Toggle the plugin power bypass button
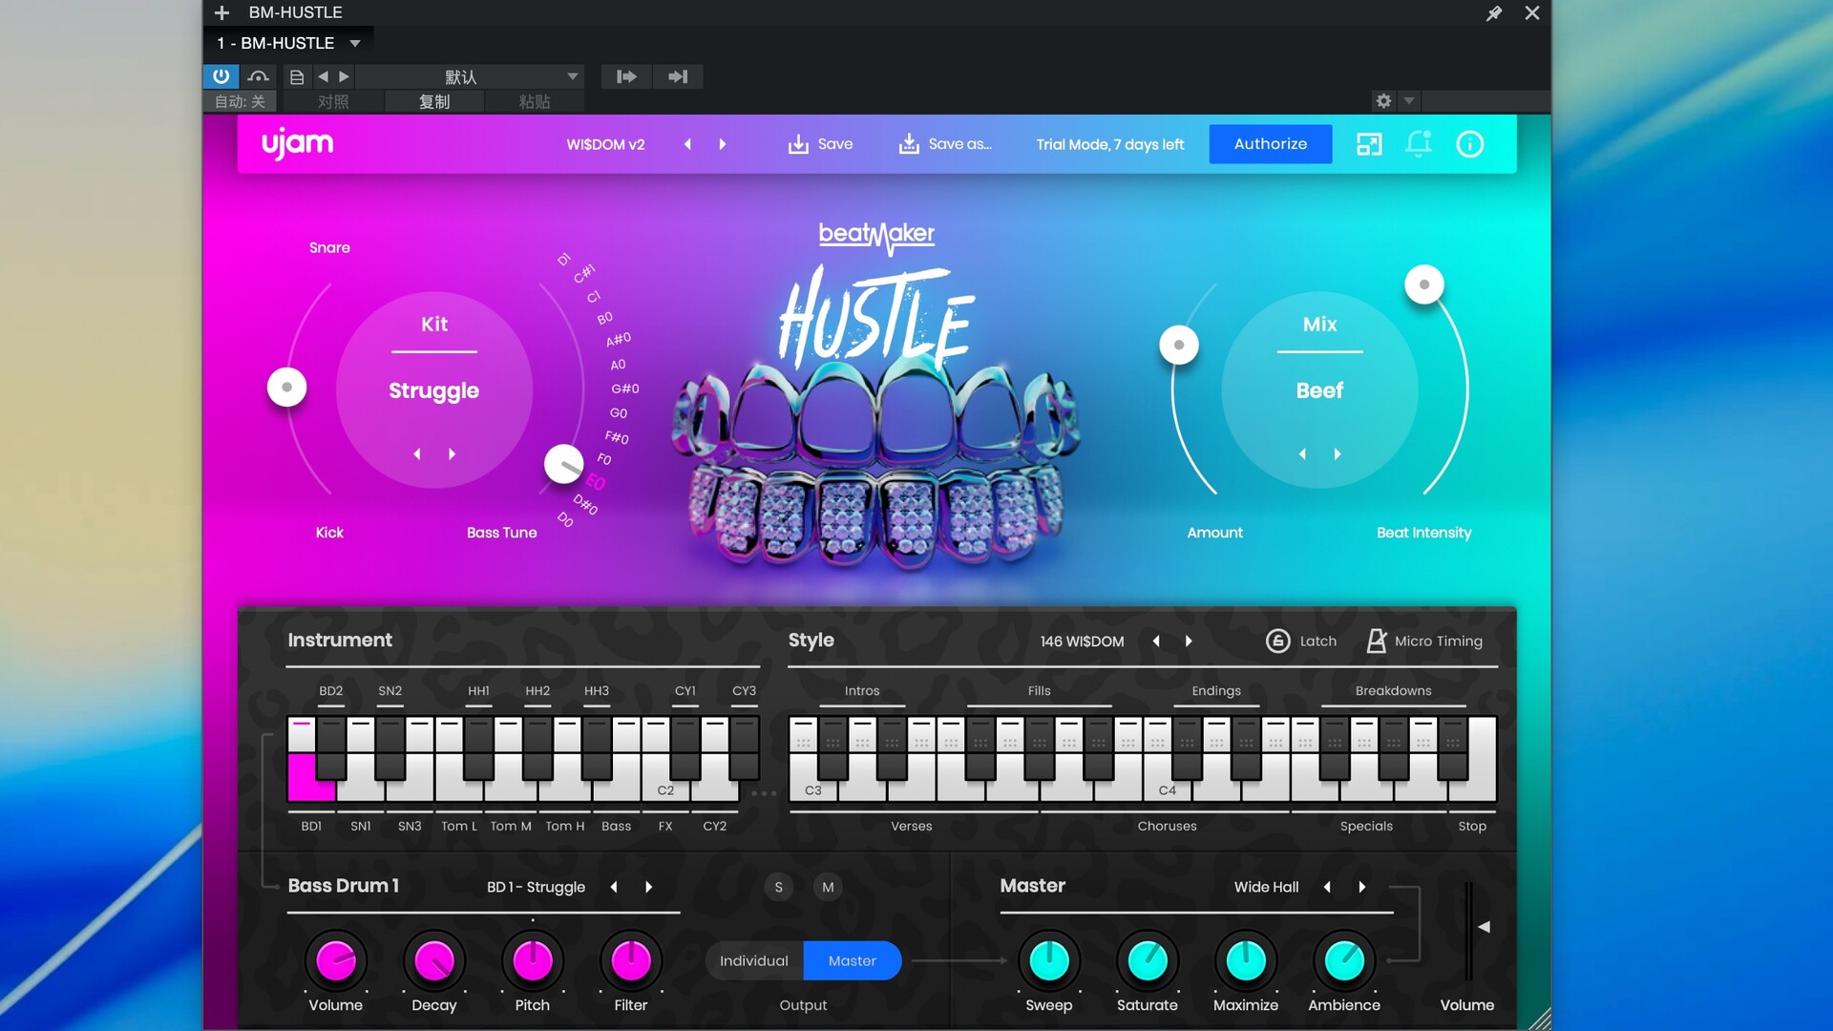1833x1031 pixels. [221, 76]
